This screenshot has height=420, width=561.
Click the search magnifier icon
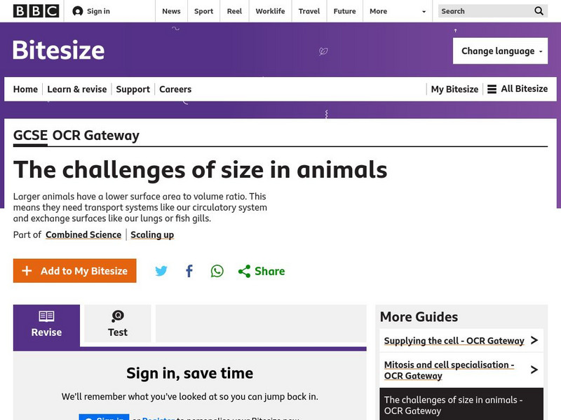point(539,11)
